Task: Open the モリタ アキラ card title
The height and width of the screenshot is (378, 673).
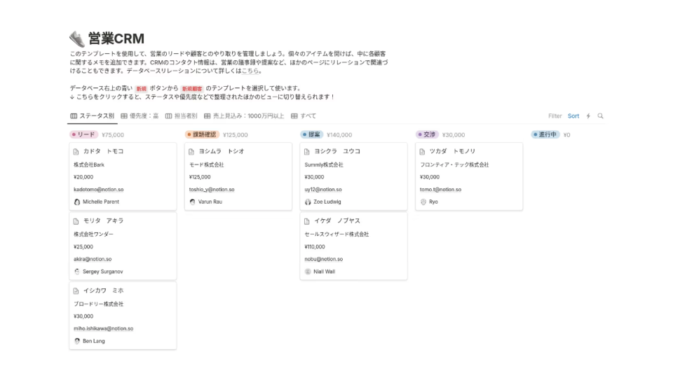Action: click(104, 220)
